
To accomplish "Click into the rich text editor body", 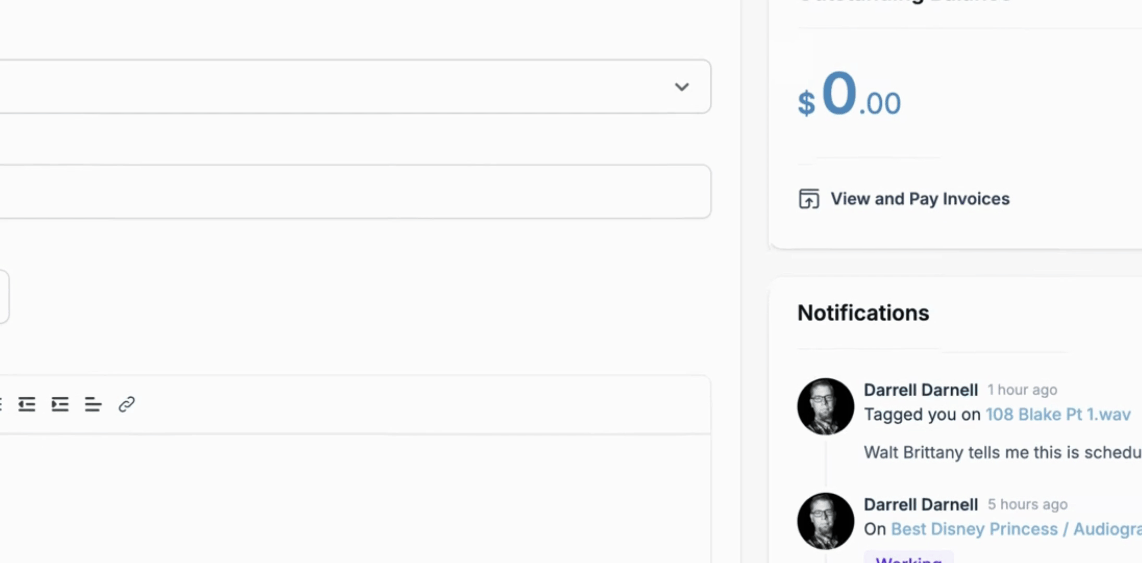I will [x=355, y=498].
